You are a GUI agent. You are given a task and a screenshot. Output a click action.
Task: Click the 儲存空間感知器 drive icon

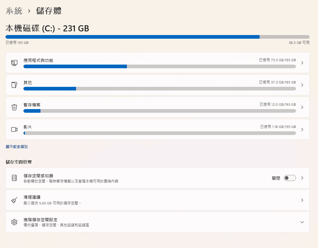coord(14,178)
